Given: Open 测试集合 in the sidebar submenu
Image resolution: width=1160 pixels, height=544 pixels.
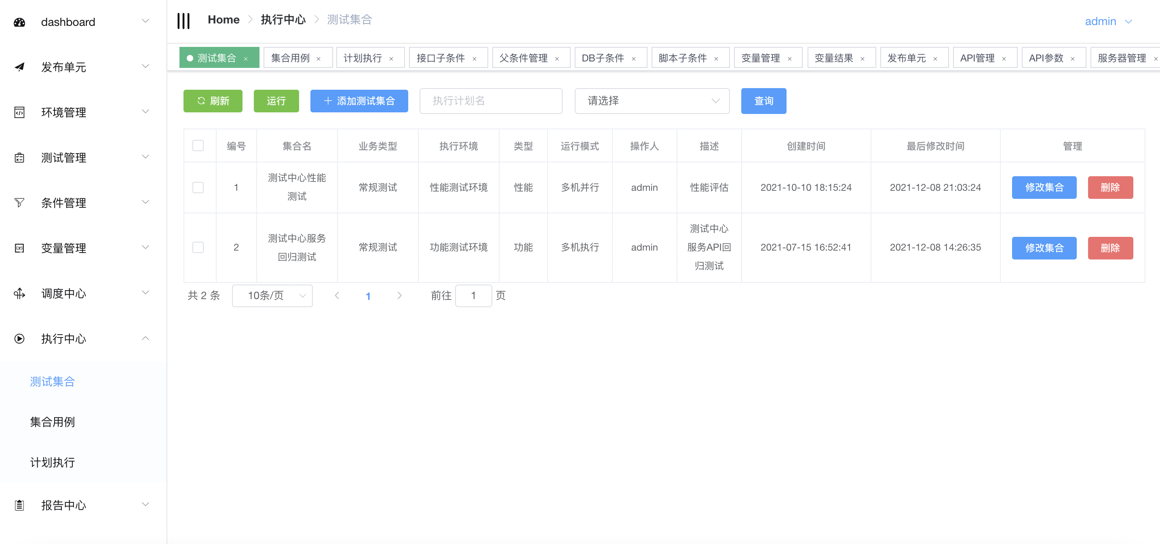Looking at the screenshot, I should [x=53, y=382].
